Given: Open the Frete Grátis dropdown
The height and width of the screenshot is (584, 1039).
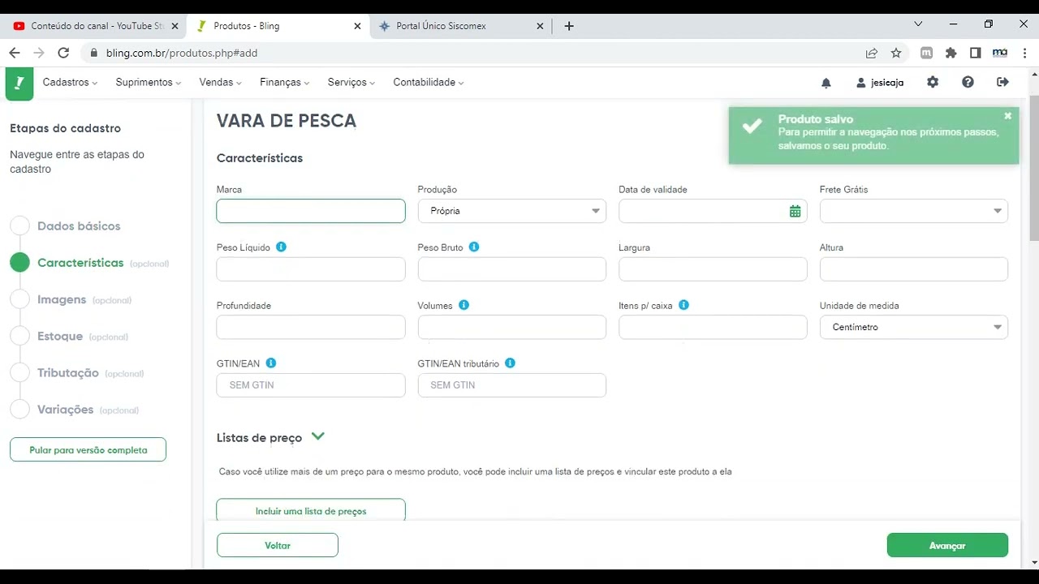Looking at the screenshot, I should click(x=914, y=211).
